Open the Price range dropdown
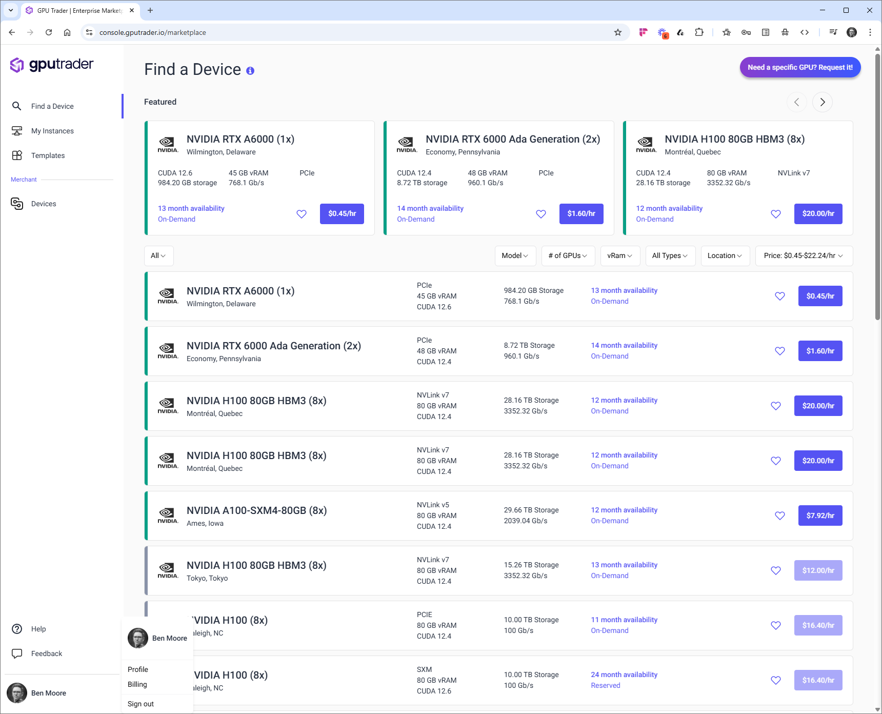The width and height of the screenshot is (882, 714). [x=804, y=255]
